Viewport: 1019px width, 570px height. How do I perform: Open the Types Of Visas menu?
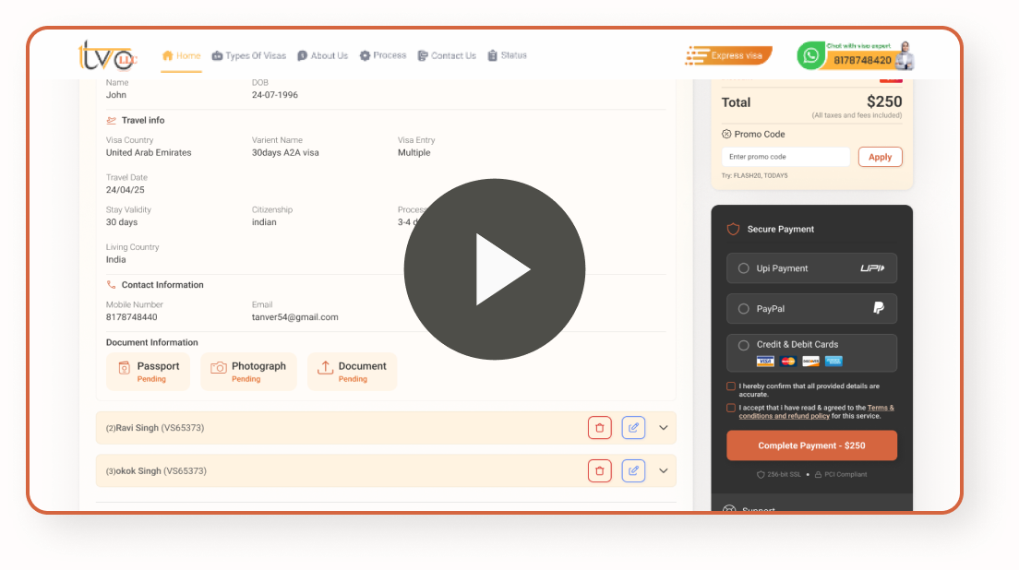249,56
